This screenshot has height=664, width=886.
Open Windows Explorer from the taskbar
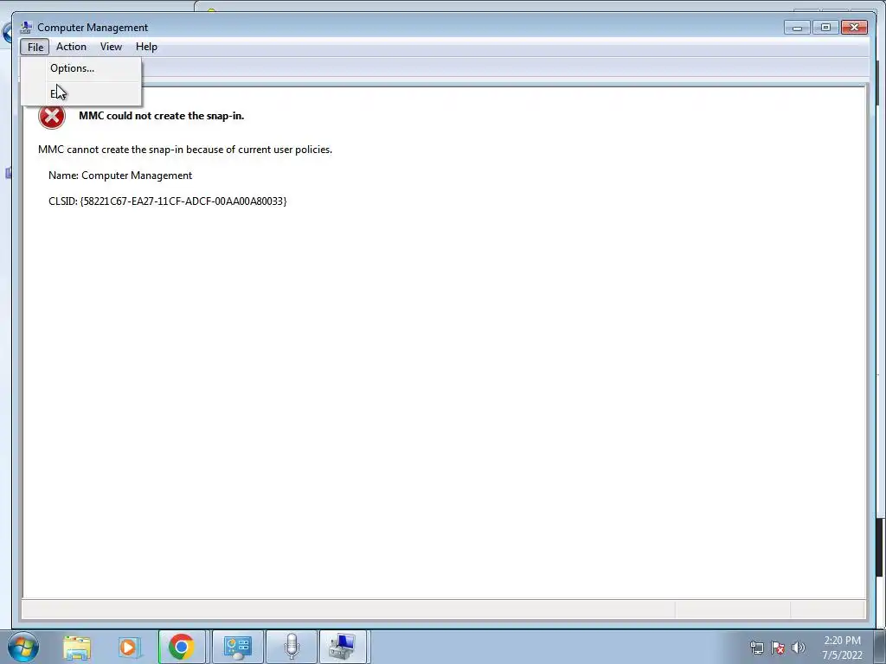(x=77, y=647)
